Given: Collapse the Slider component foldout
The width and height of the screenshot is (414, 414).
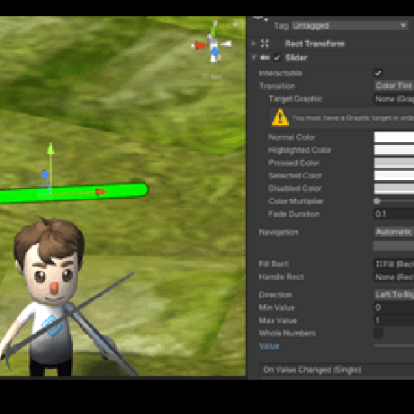Looking at the screenshot, I should (x=254, y=58).
